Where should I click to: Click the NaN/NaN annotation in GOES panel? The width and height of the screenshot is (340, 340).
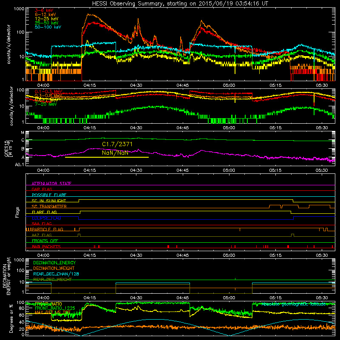click(x=115, y=153)
